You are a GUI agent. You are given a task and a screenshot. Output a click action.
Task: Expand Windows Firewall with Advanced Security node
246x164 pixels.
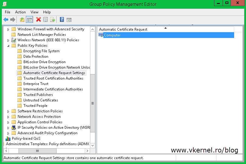8,29
